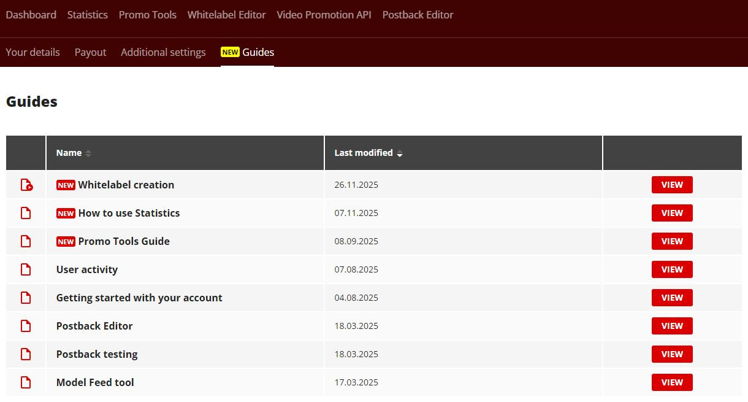Open the Promo Tools Guide title link

123,241
